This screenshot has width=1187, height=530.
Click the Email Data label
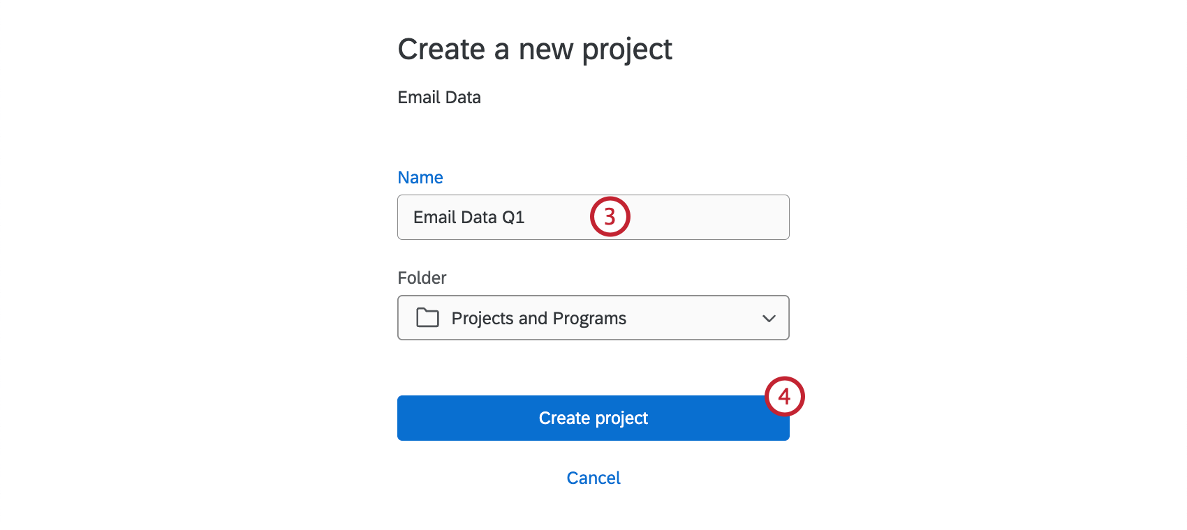tap(438, 97)
